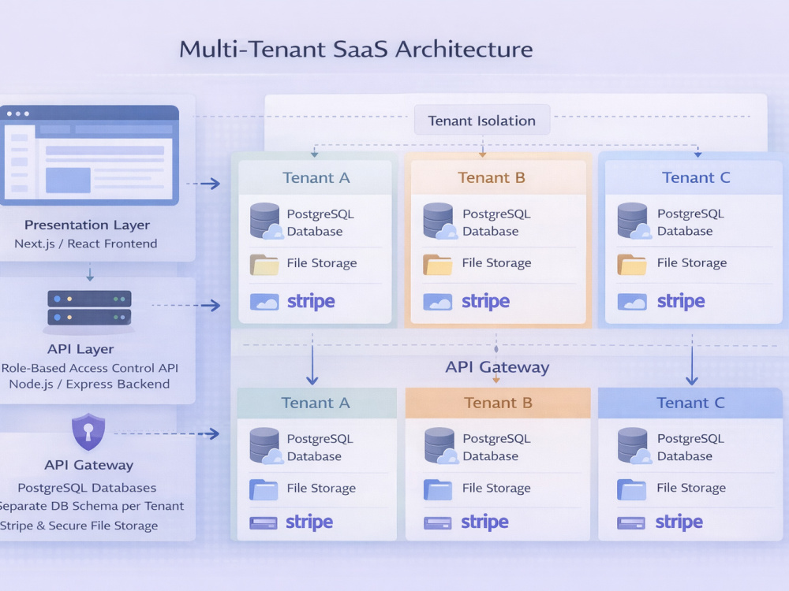The height and width of the screenshot is (591, 789).
Task: Select Tenant C header under Tenant Isolation
Action: click(x=694, y=177)
